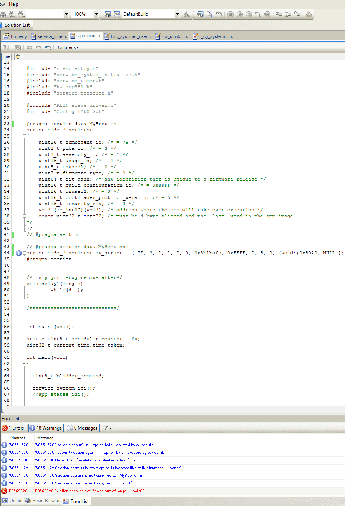Click the Rebuild Project icon left of DefaultBuild

pyautogui.click(x=117, y=14)
